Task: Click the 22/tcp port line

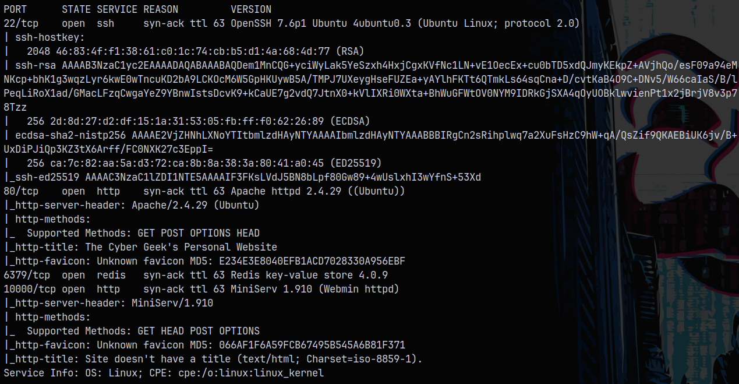Action: (292, 23)
